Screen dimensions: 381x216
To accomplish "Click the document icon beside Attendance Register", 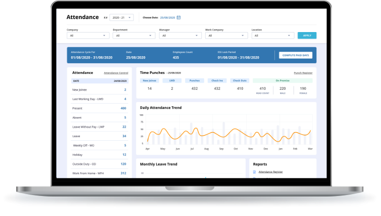I will click(254, 172).
